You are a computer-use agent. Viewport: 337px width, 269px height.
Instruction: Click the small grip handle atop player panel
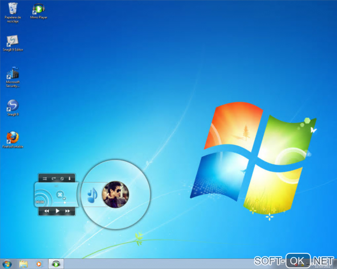click(x=56, y=186)
